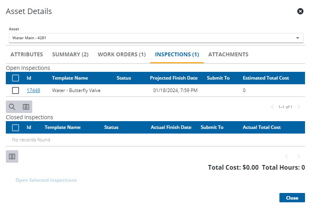312x212 pixels.
Task: Close the Asset Details dialog with X icon
Action: pyautogui.click(x=300, y=11)
